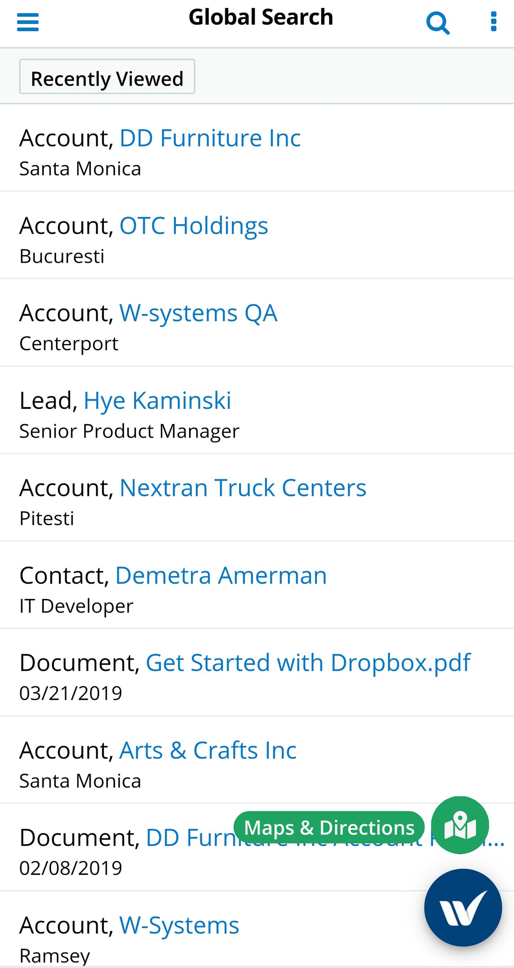Open the W-systems QA account
This screenshot has height=968, width=514.
[198, 313]
